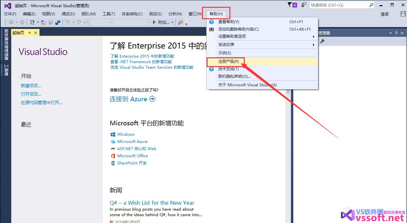Click 在源代码管理中打开... link
Image resolution: width=407 pixels, height=223 pixels.
tap(41, 103)
